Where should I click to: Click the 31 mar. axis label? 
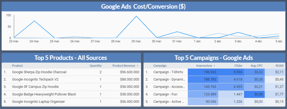click(x=177, y=41)
